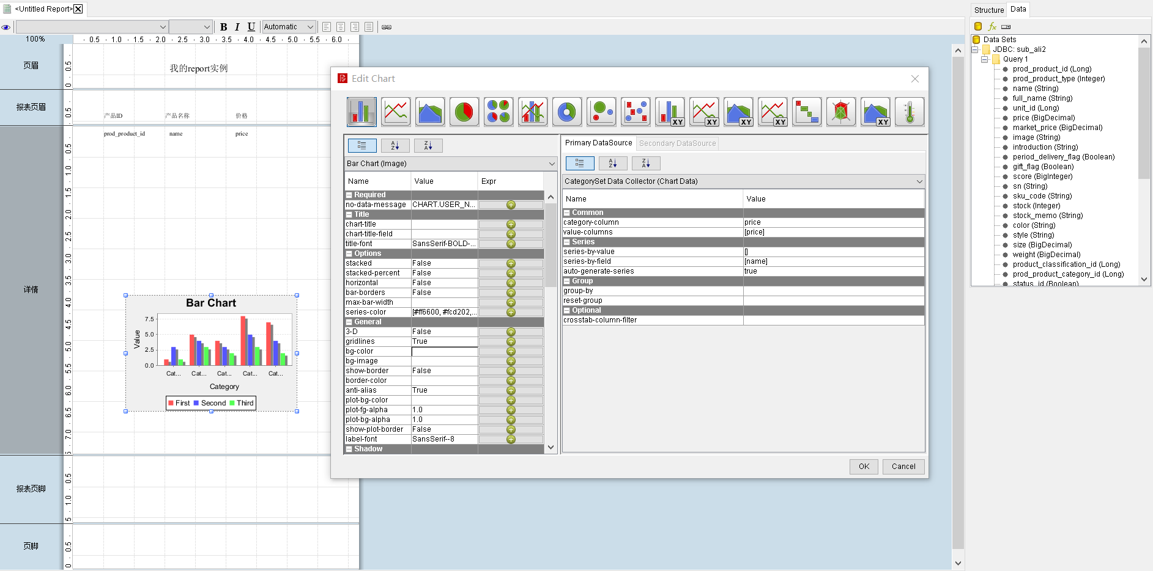Select name (String) field in tree
Viewport: 1153px width, 571px height.
1034,89
